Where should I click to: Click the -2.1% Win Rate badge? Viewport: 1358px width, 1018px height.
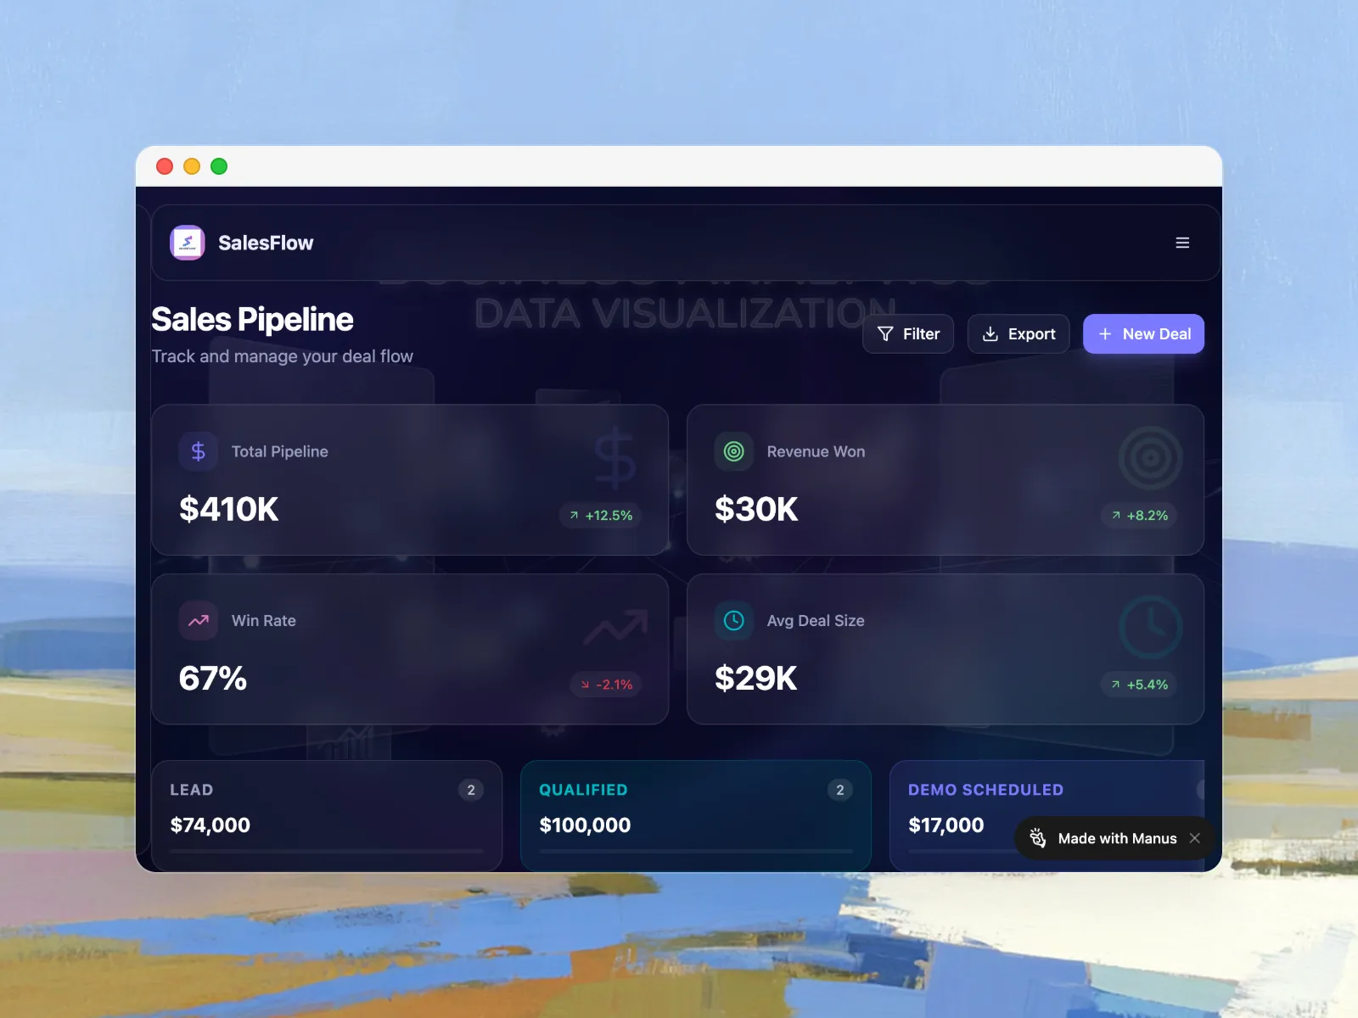tap(606, 685)
